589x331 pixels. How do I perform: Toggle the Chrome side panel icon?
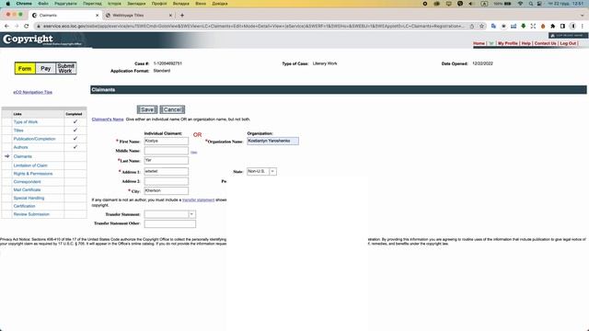[x=562, y=27]
